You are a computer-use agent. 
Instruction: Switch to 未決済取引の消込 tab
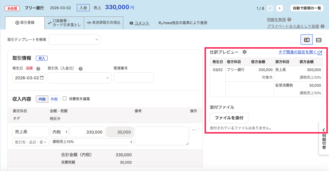click(104, 23)
